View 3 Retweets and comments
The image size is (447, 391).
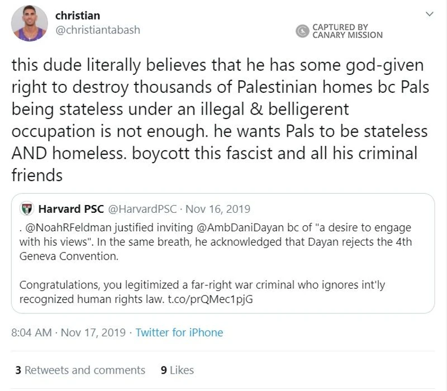pyautogui.click(x=80, y=370)
